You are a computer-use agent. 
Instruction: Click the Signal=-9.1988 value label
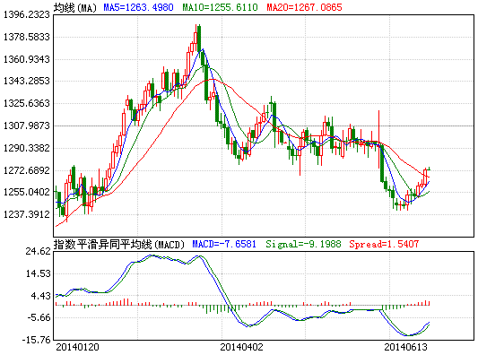point(303,244)
